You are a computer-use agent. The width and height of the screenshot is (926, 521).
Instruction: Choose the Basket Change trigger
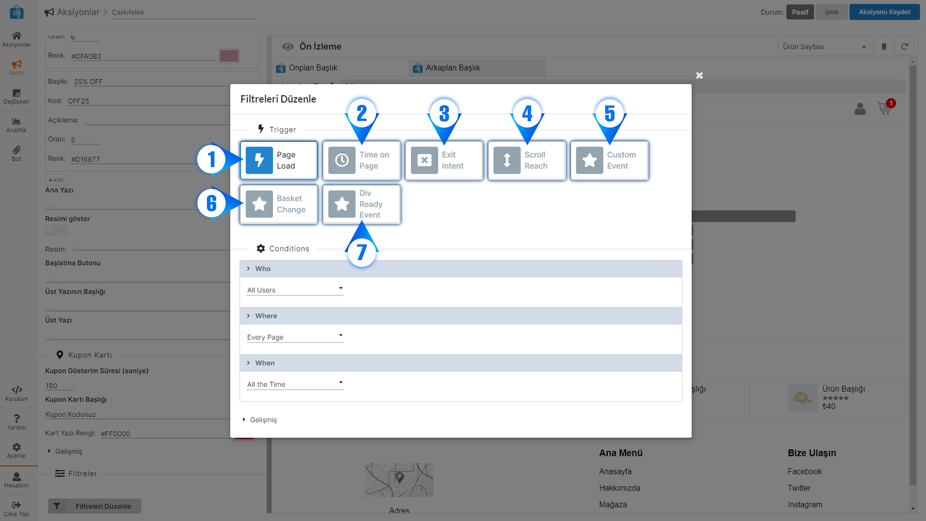coord(279,204)
